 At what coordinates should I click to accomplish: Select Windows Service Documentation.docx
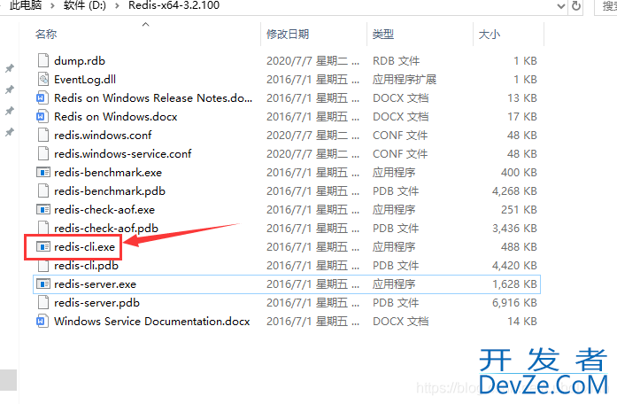152,321
